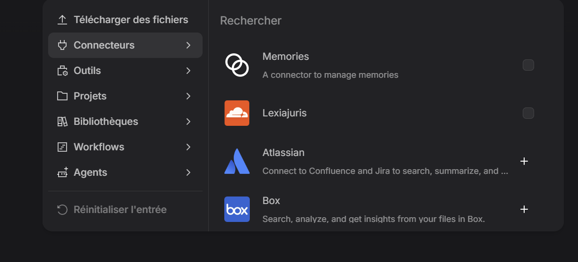
Task: Open the Connecteurs menu item
Action: pyautogui.click(x=125, y=45)
